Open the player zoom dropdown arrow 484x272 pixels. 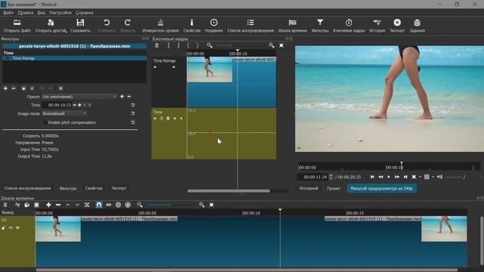pyautogui.click(x=420, y=177)
